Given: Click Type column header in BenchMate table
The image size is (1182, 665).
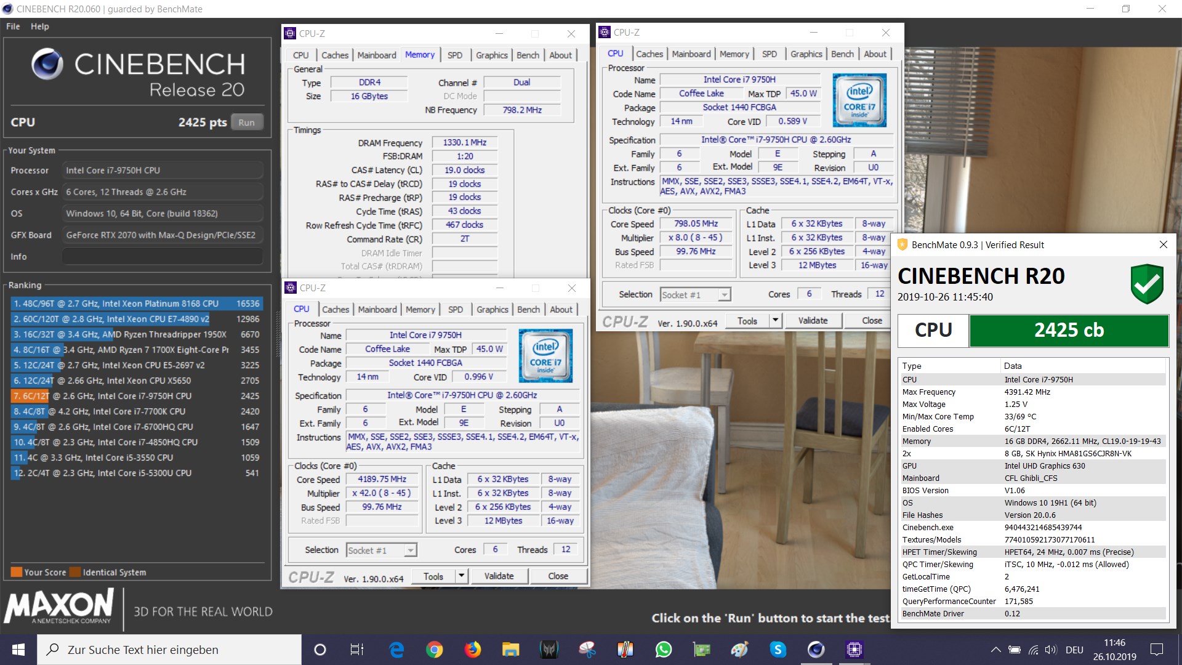Looking at the screenshot, I should 949,366.
